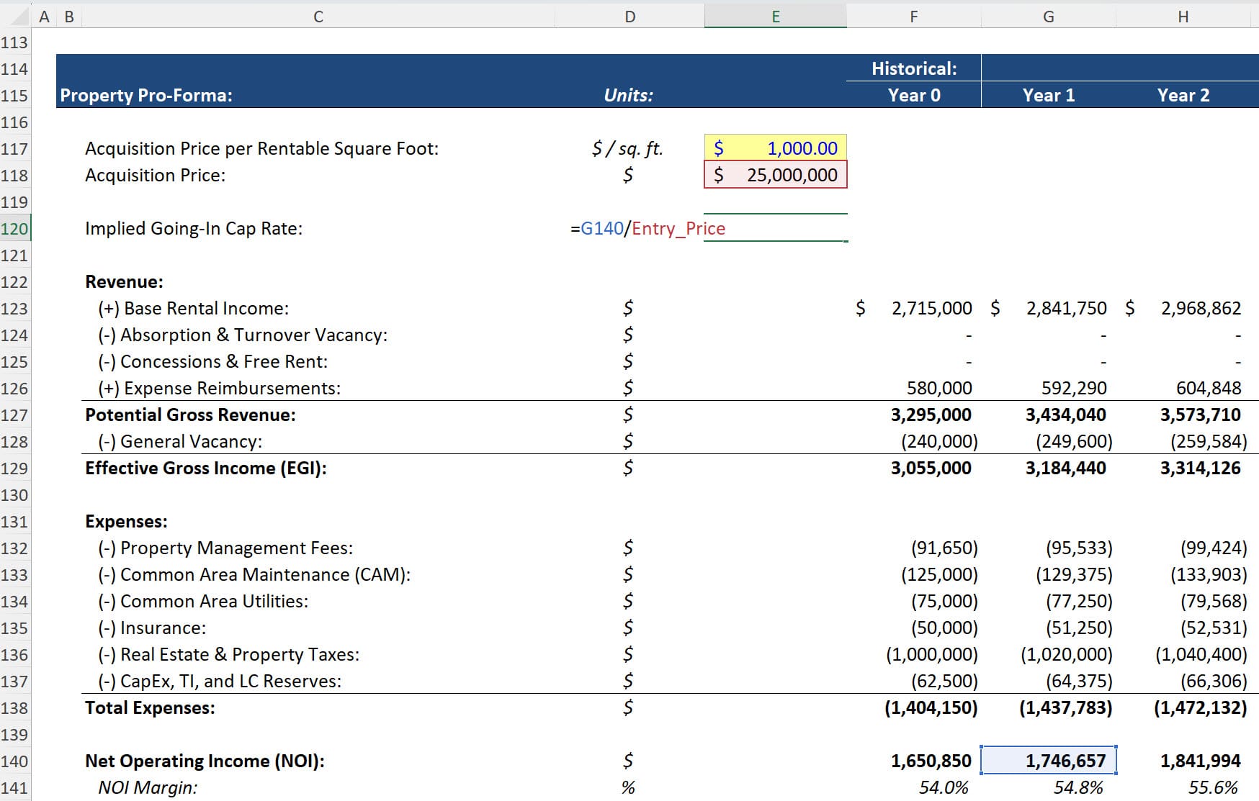Viewport: 1259px width, 801px height.
Task: Select row 120 header
Action: click(x=16, y=228)
